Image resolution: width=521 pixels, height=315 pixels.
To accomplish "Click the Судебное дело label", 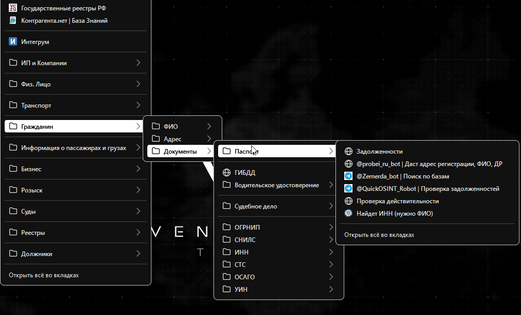I will point(255,206).
